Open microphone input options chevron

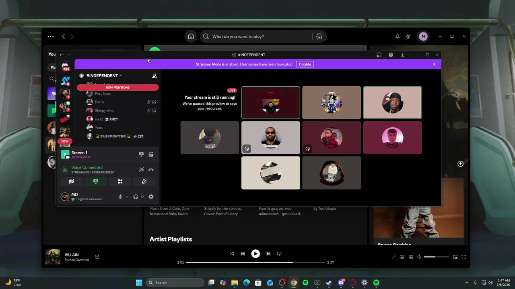pos(127,197)
